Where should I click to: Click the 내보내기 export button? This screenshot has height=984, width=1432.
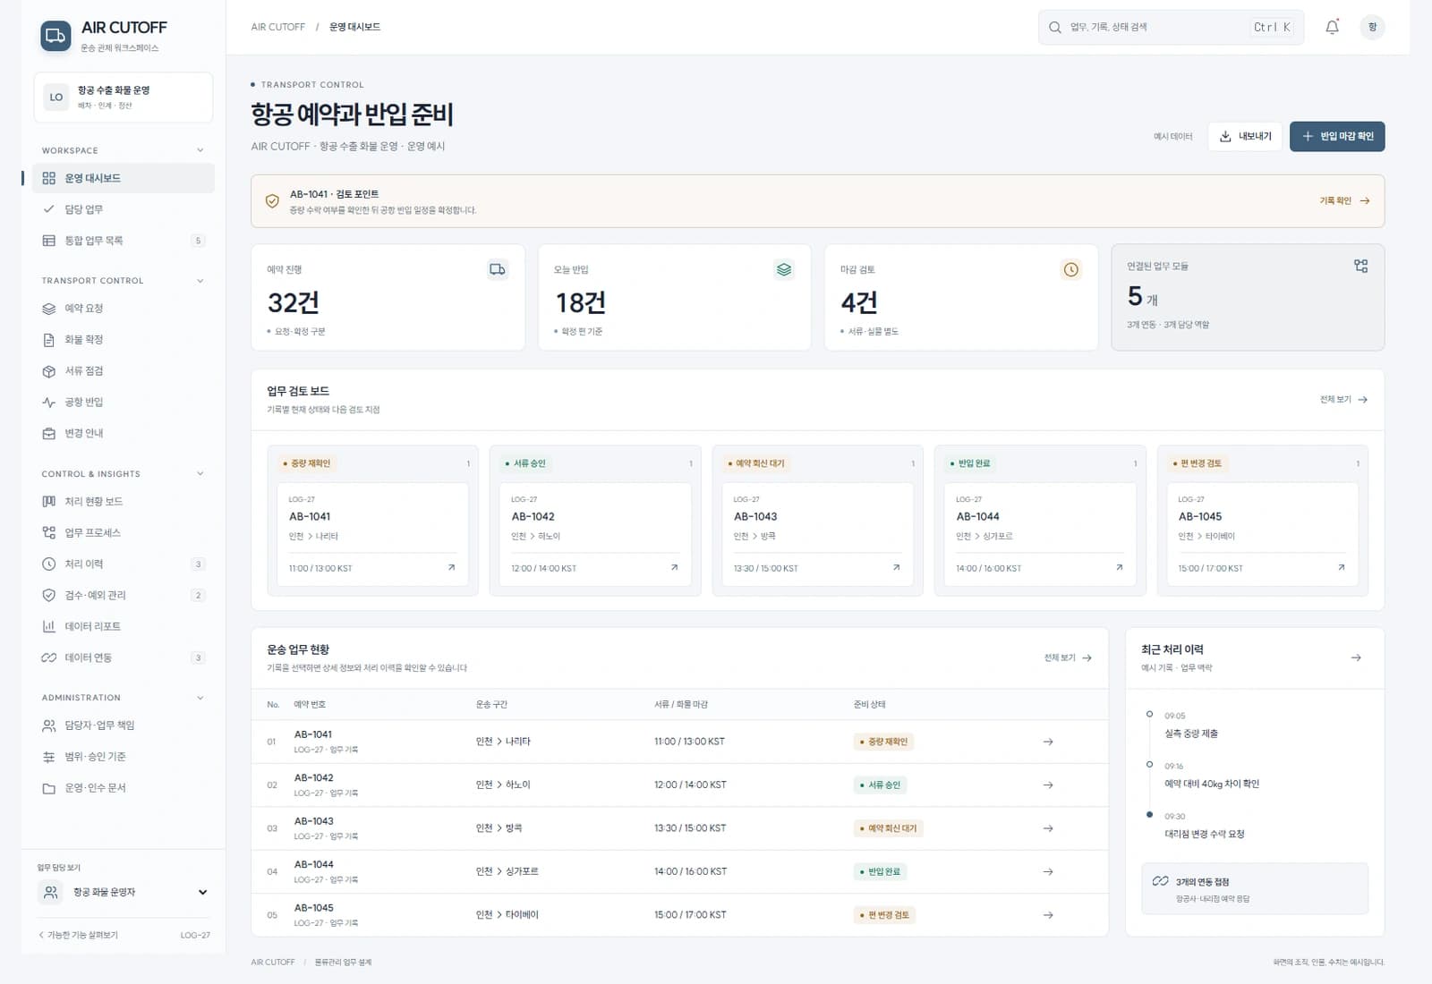(x=1245, y=136)
